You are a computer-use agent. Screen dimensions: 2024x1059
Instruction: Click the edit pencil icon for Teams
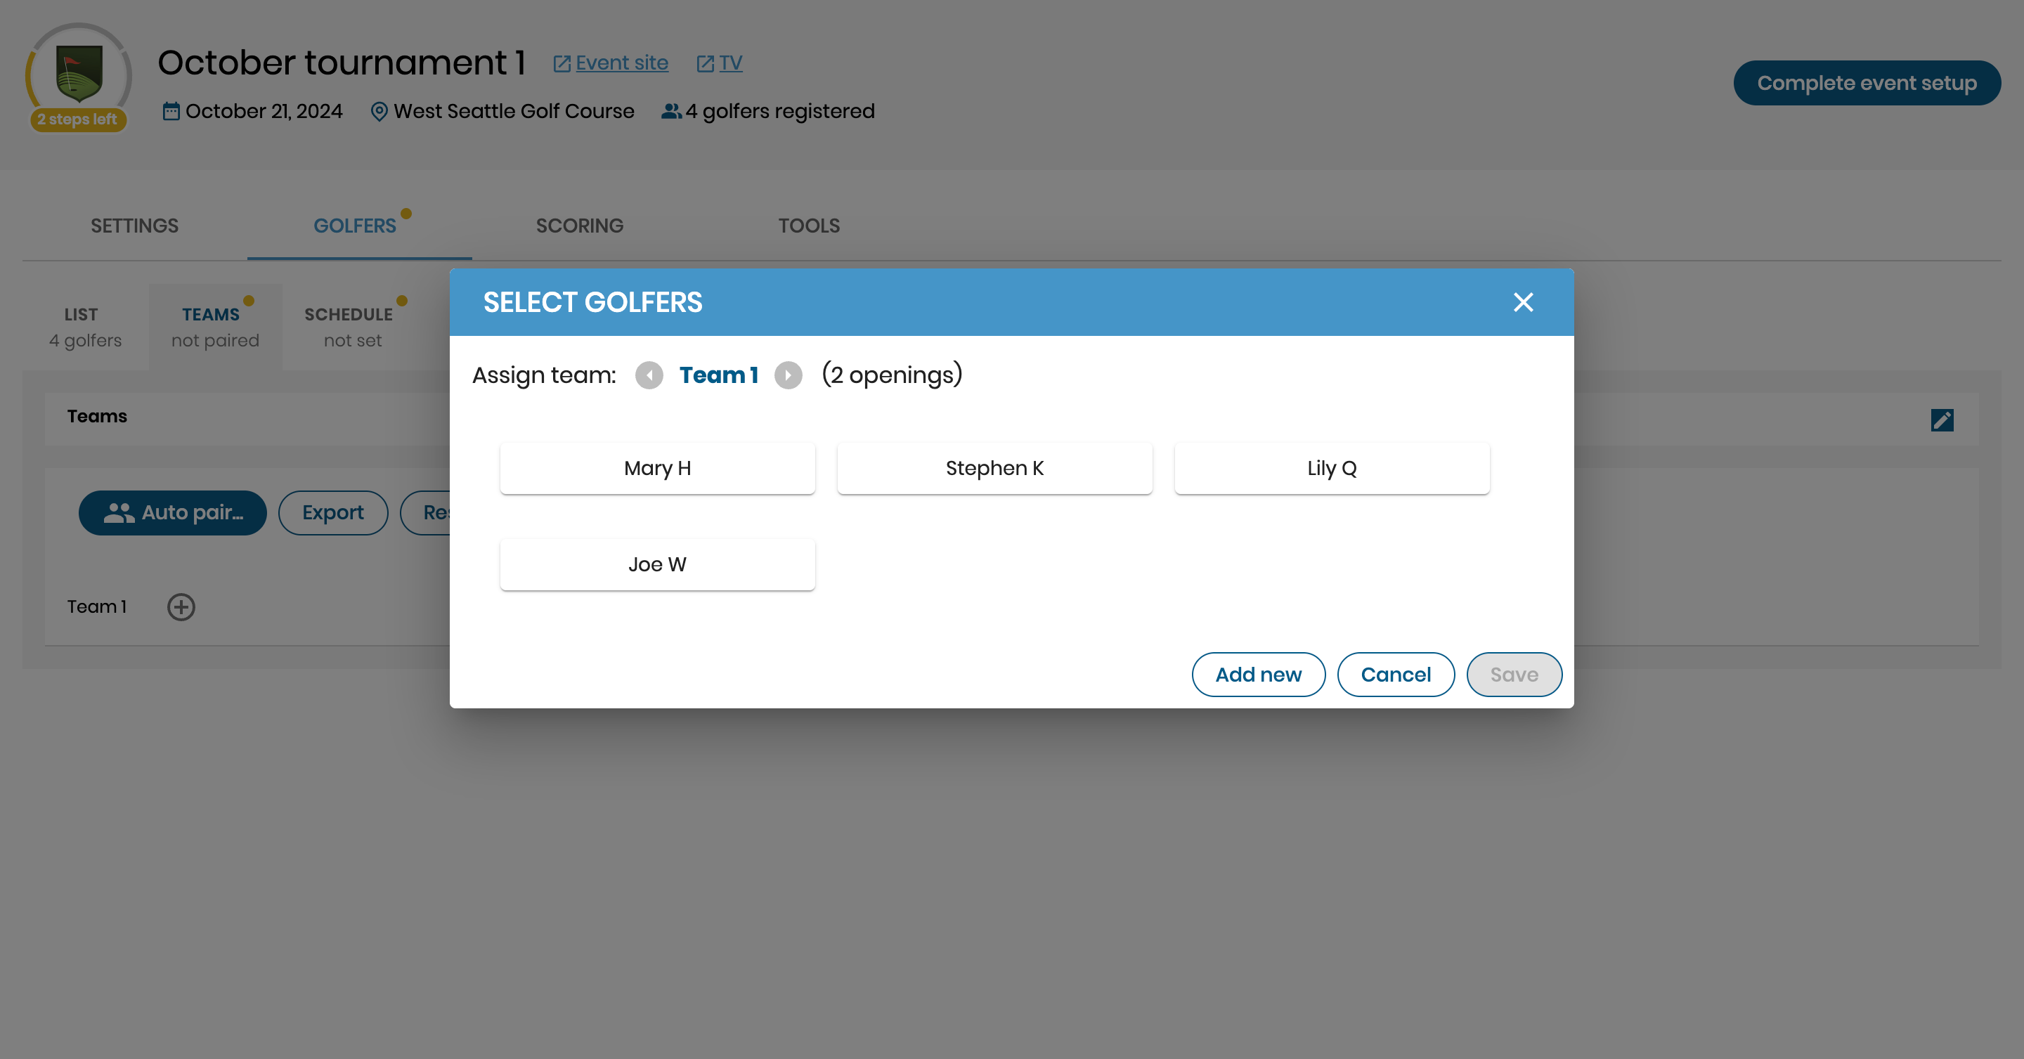click(x=1942, y=420)
